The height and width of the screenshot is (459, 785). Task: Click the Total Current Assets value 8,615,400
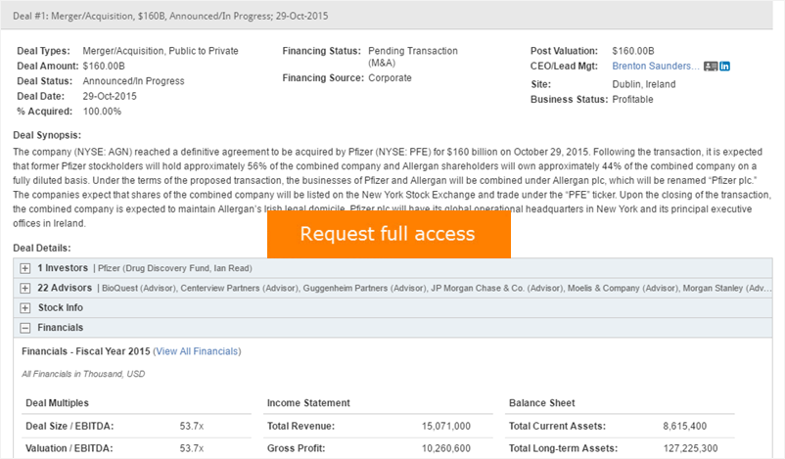tap(685, 426)
